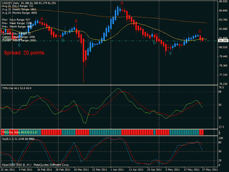Select 'Current Week Range: 1056' text
The width and height of the screenshot is (229, 172).
point(18,37)
